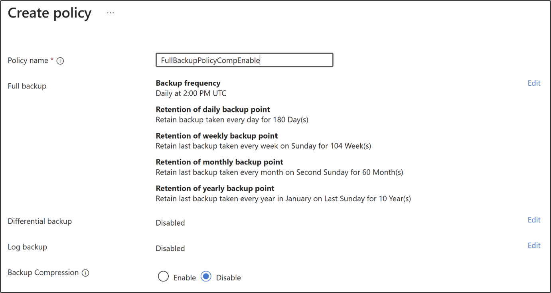Select the Backup frequency heading text
Viewport: 551px width, 293px height.
(188, 83)
